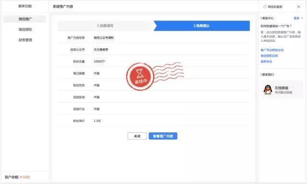307x184 pixels.
Task: Open 微信授权 in the sidebar menu
Action: (x=25, y=30)
